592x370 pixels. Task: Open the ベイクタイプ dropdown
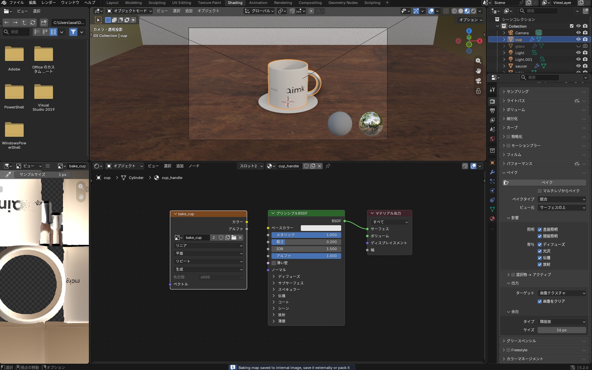coord(562,199)
